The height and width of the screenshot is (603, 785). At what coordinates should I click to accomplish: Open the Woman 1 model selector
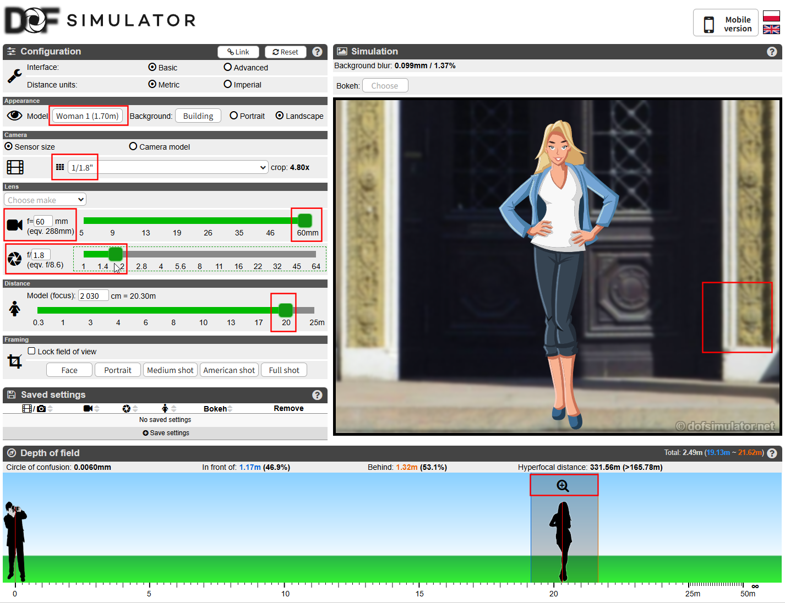(x=88, y=116)
